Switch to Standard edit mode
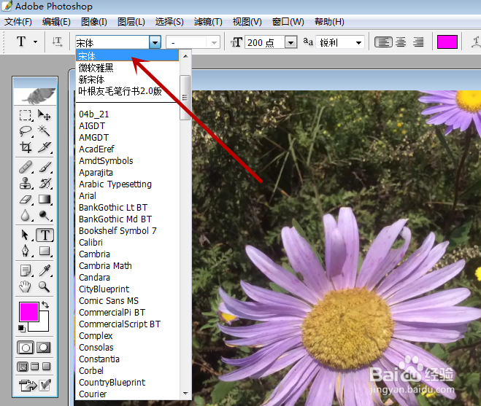481x406 pixels. pos(26,348)
